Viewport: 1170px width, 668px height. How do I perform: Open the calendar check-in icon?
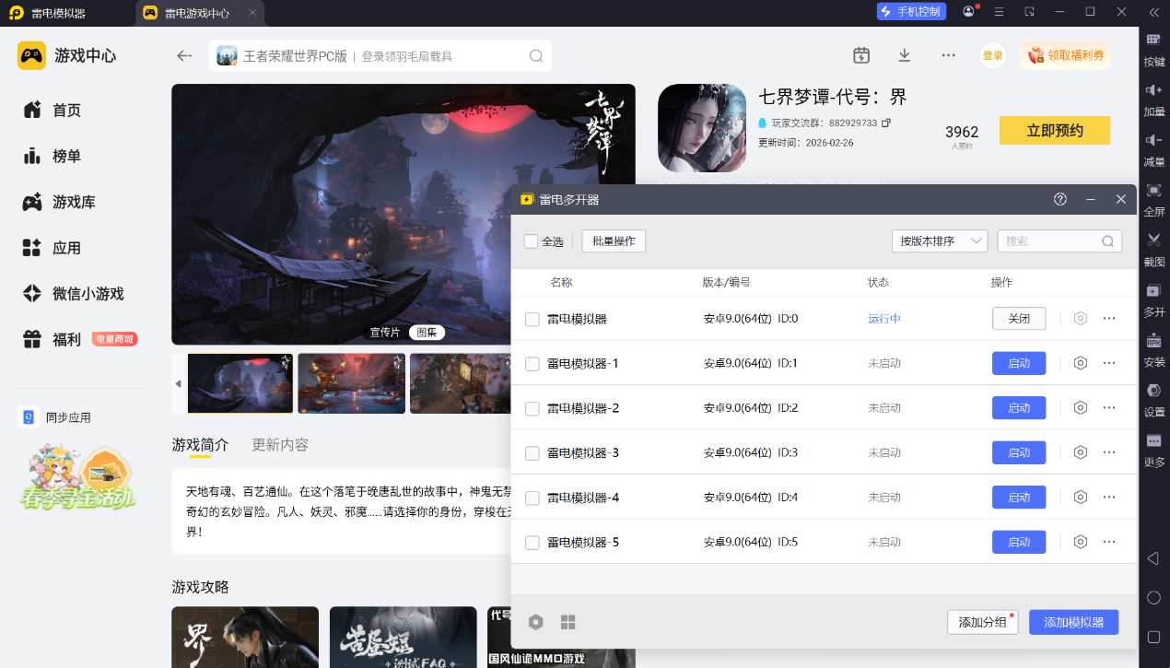(860, 55)
